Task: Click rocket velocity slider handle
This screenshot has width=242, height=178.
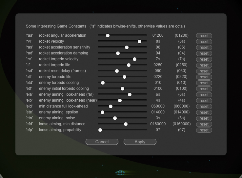Action: (x=139, y=42)
